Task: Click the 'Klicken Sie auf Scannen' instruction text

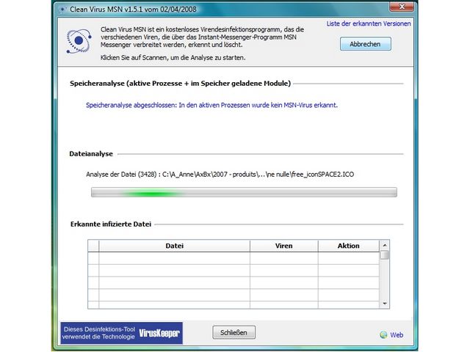Action: click(173, 57)
